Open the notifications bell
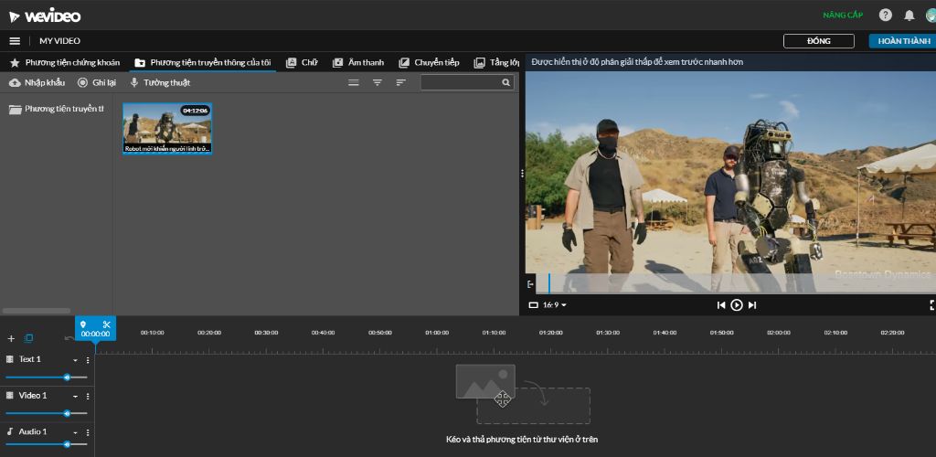The width and height of the screenshot is (936, 457). (x=909, y=16)
